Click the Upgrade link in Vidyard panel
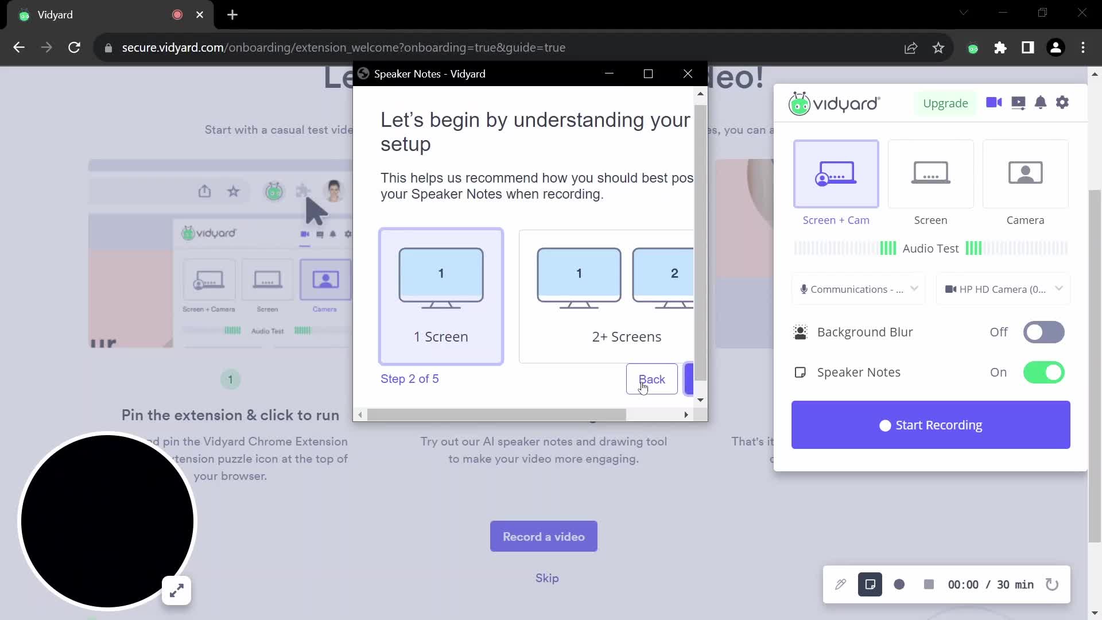Viewport: 1102px width, 620px height. [945, 103]
